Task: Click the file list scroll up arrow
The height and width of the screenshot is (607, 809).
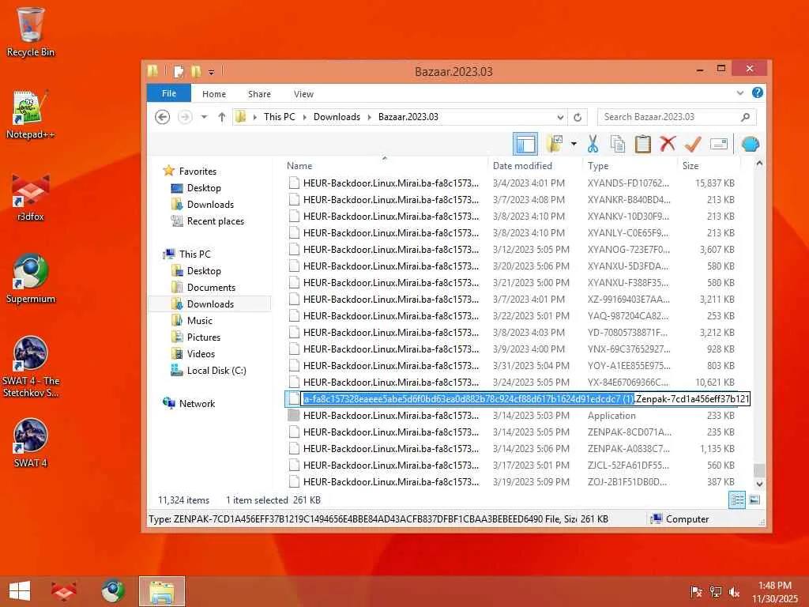Action: 759,164
